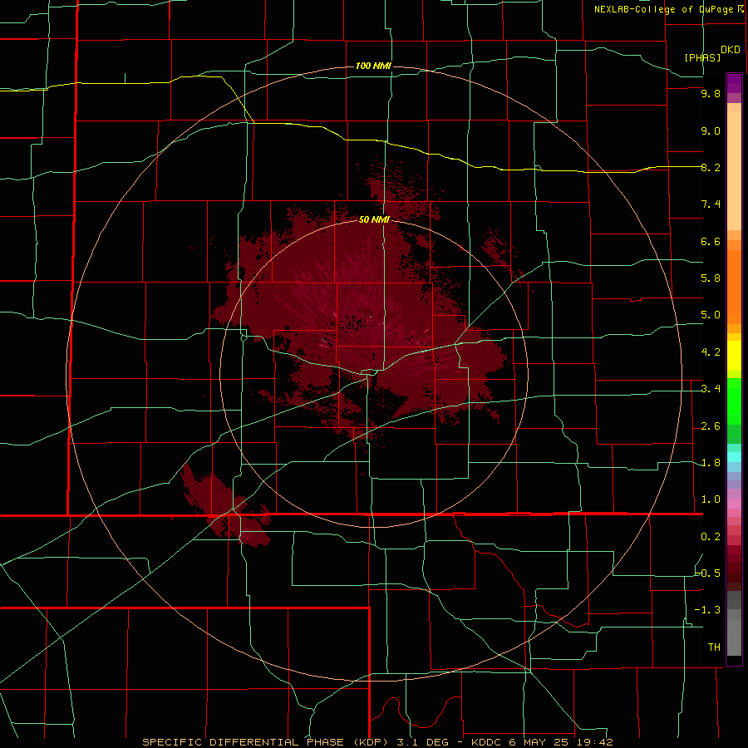Viewport: 748px width, 748px height.
Task: Click the TH threshold legend label
Action: pyautogui.click(x=714, y=647)
